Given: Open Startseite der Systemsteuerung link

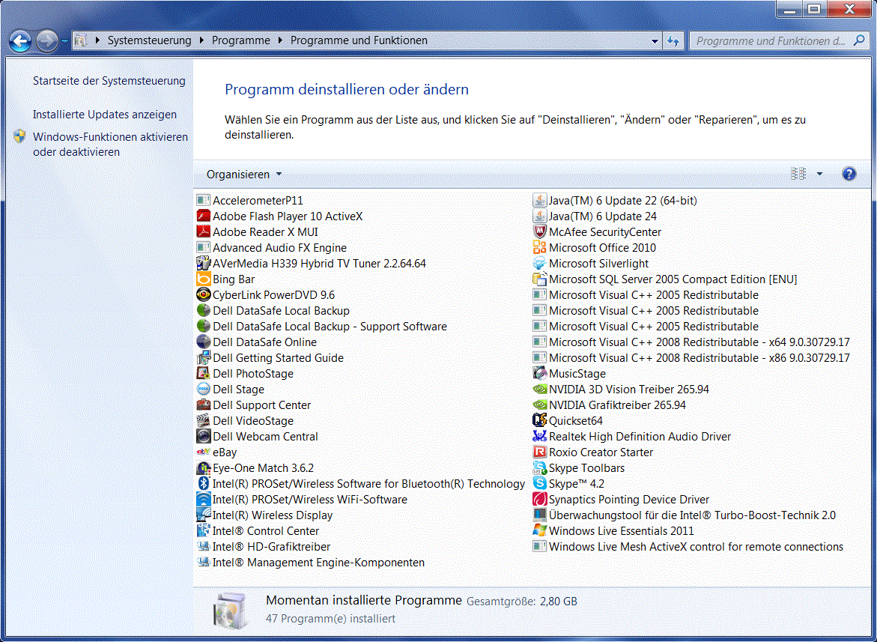Looking at the screenshot, I should pyautogui.click(x=109, y=80).
